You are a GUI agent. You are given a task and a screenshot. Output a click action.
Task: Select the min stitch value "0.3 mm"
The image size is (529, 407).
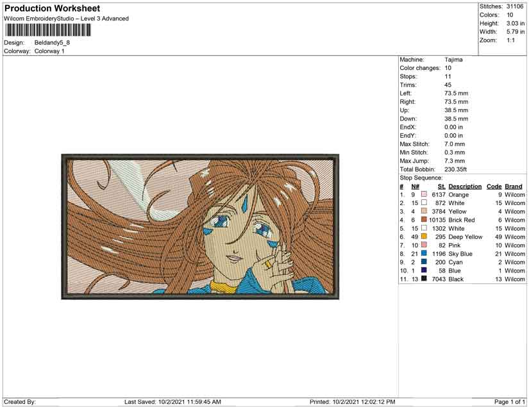pyautogui.click(x=455, y=153)
